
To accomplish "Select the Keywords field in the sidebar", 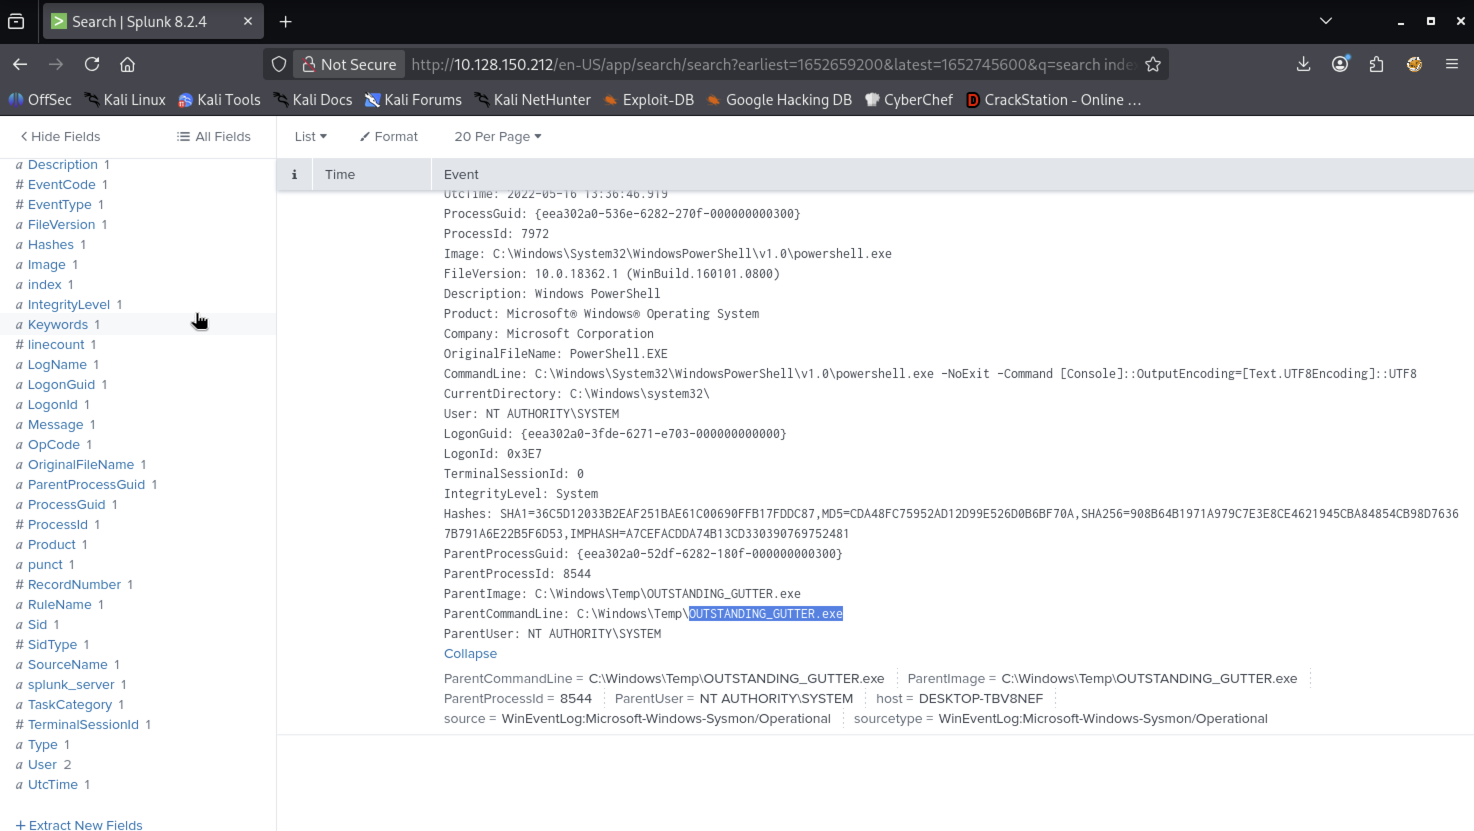I will pos(58,324).
